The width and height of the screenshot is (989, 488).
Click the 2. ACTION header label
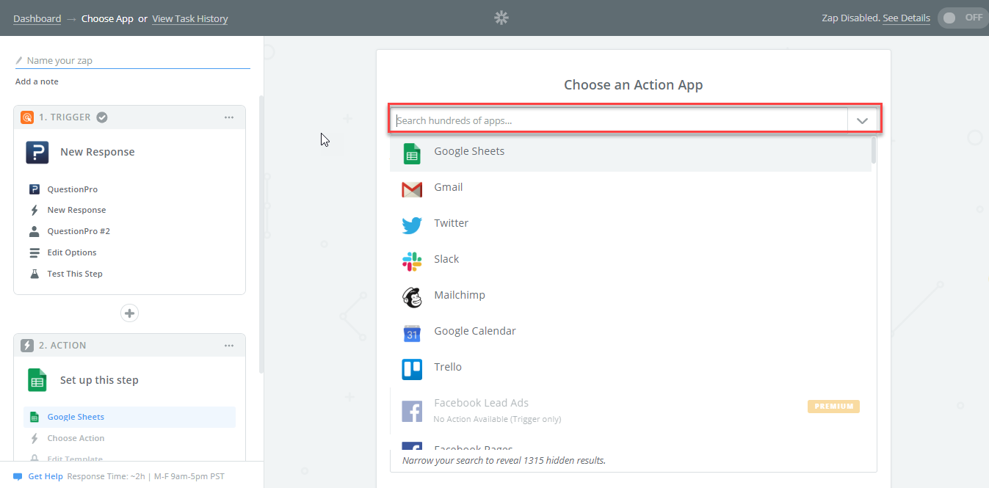62,346
